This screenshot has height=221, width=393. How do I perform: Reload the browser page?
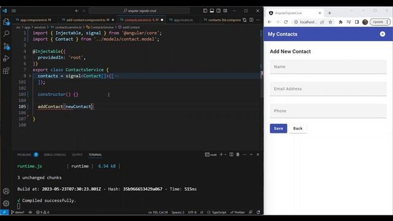tap(286, 22)
